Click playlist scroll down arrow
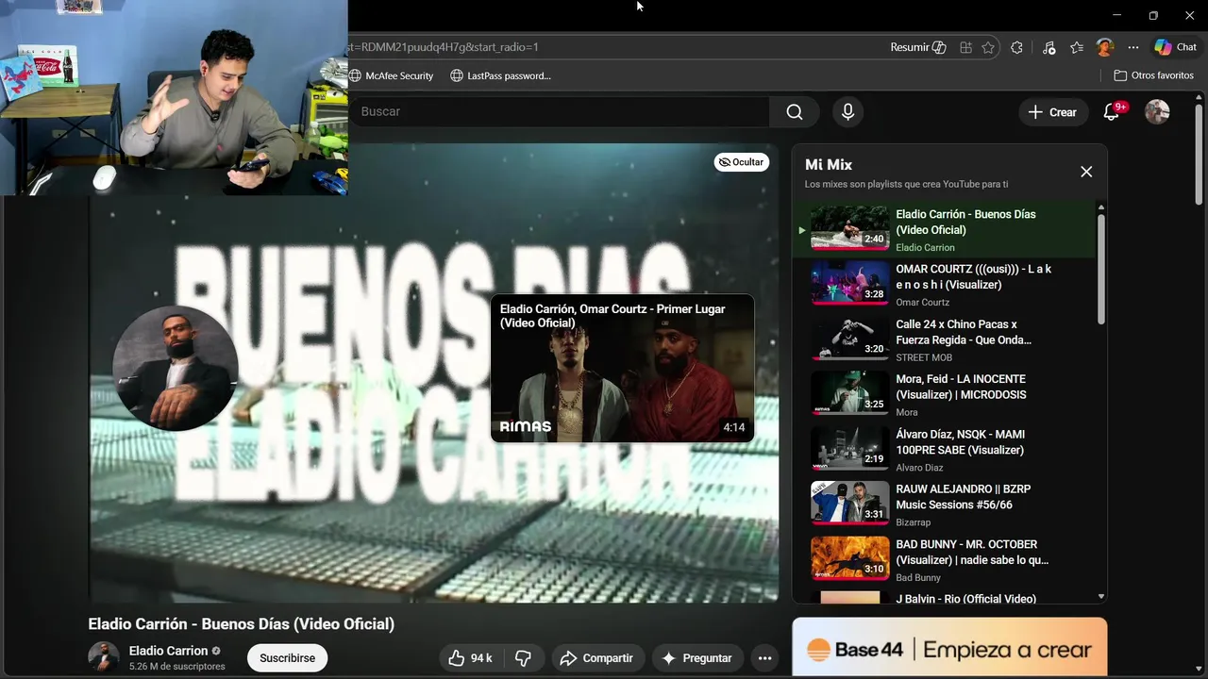The width and height of the screenshot is (1208, 679). click(x=1100, y=597)
